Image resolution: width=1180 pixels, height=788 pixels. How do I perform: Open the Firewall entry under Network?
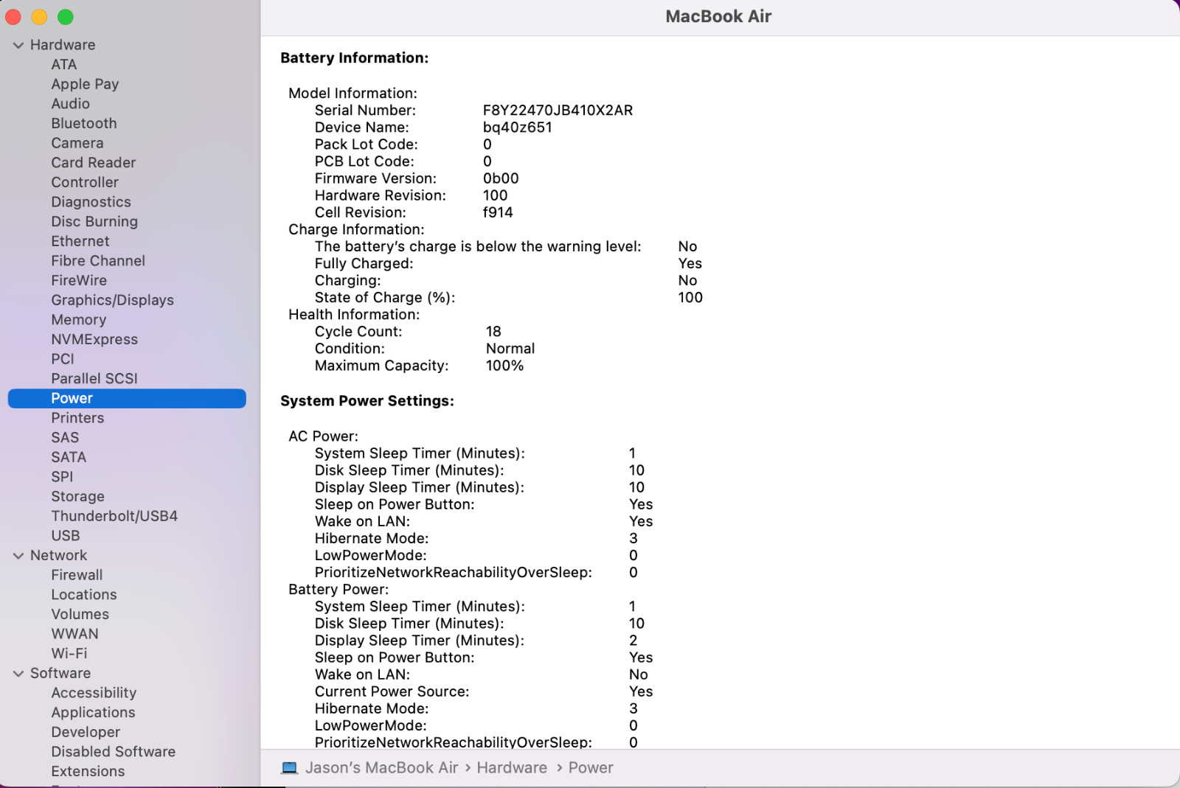coord(77,575)
